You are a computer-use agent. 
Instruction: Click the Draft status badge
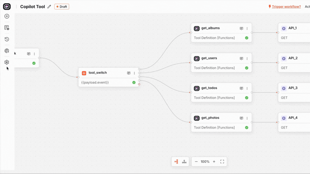pos(62,6)
